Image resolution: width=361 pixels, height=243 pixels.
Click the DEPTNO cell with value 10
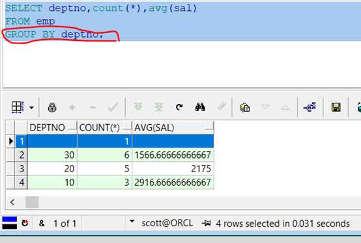click(x=52, y=183)
